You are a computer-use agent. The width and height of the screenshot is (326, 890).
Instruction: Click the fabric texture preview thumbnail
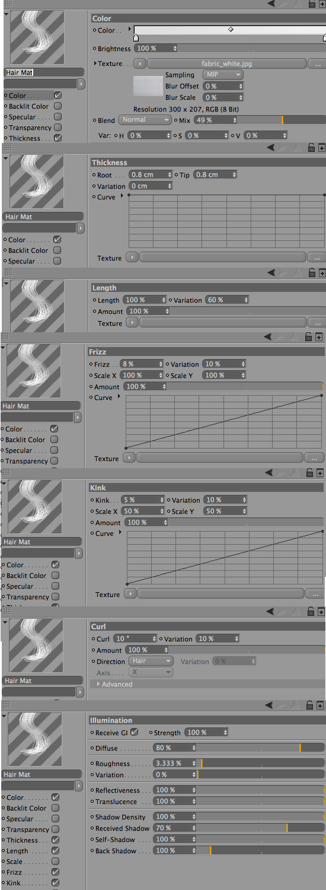(147, 87)
